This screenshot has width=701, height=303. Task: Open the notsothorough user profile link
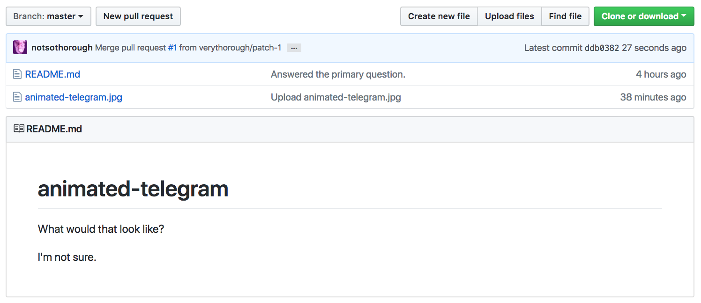(62, 48)
